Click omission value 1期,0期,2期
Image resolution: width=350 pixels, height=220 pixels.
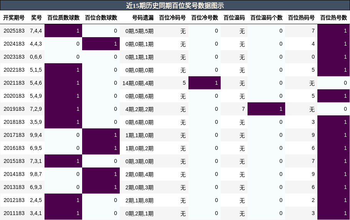pyautogui.click(x=140, y=148)
